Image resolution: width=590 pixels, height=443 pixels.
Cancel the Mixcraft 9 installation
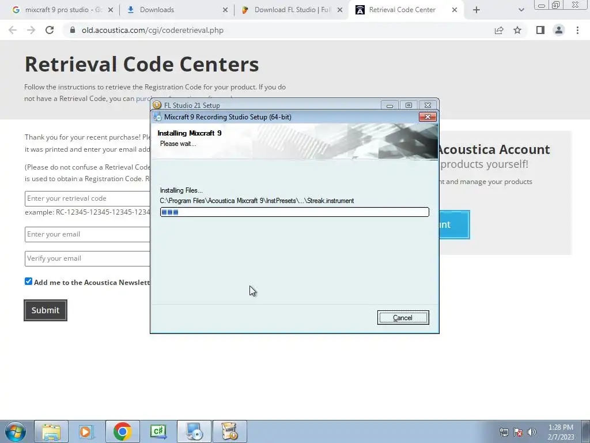click(403, 318)
